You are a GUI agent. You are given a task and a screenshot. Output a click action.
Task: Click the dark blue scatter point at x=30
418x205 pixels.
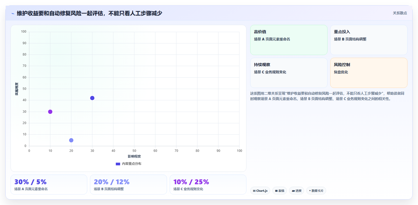point(92,98)
